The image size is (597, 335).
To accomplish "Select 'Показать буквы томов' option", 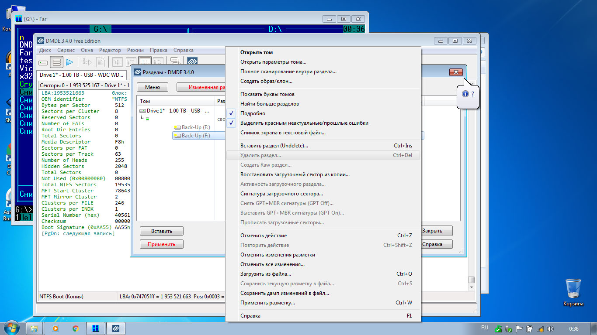I will [267, 94].
